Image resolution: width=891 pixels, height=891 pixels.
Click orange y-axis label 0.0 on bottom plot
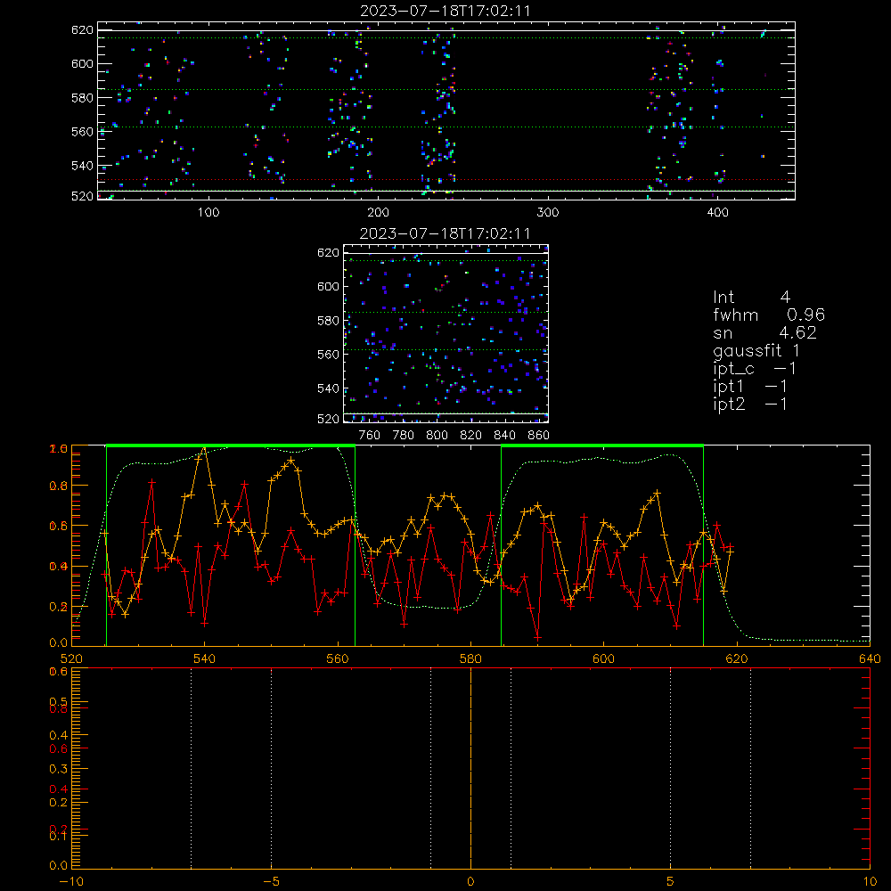point(59,865)
